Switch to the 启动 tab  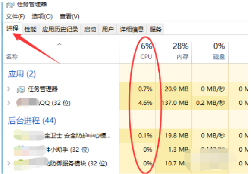[90, 29]
